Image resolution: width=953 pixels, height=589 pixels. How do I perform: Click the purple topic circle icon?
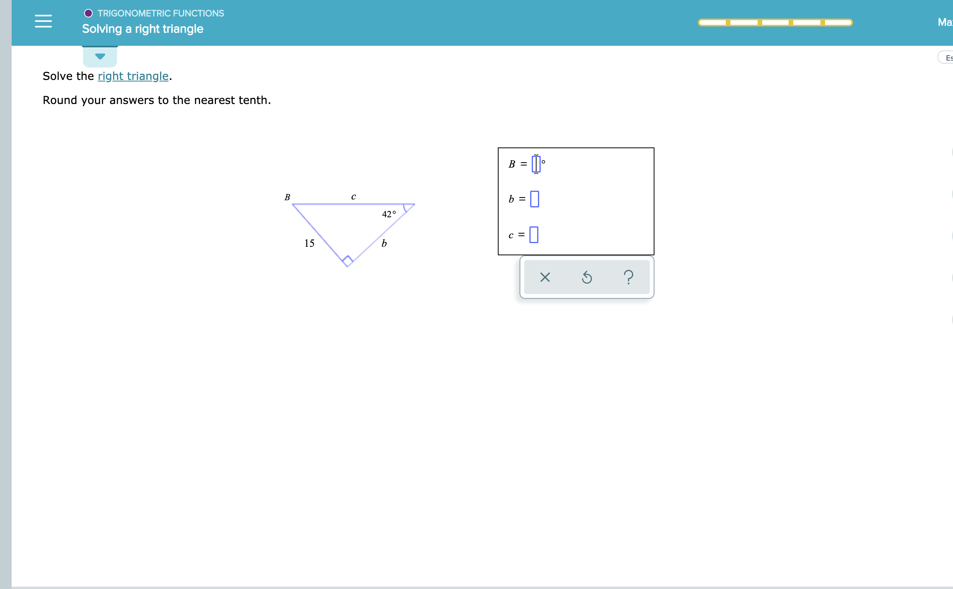point(88,13)
